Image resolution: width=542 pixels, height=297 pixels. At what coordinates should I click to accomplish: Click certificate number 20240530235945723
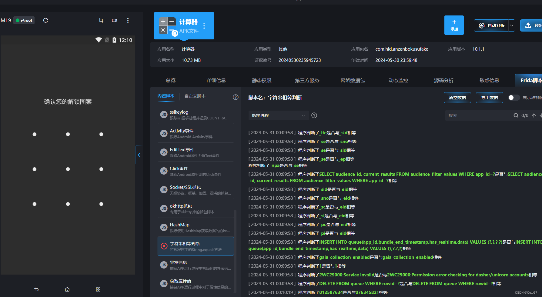(299, 60)
